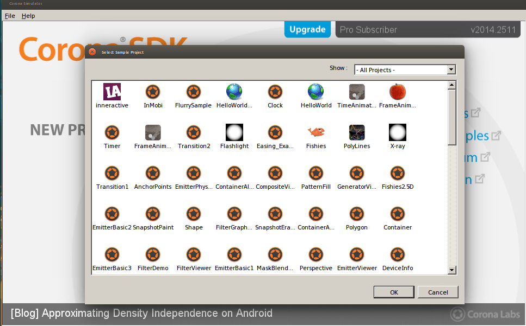The height and width of the screenshot is (326, 526).
Task: Open the File menu
Action: click(10, 16)
